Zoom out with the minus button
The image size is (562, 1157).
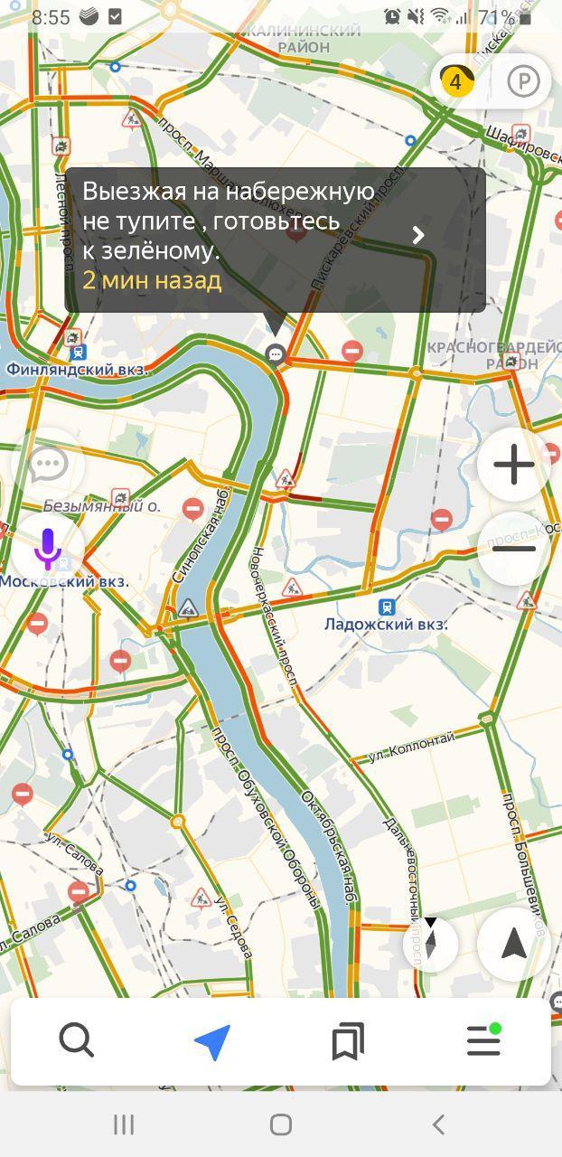click(x=513, y=549)
